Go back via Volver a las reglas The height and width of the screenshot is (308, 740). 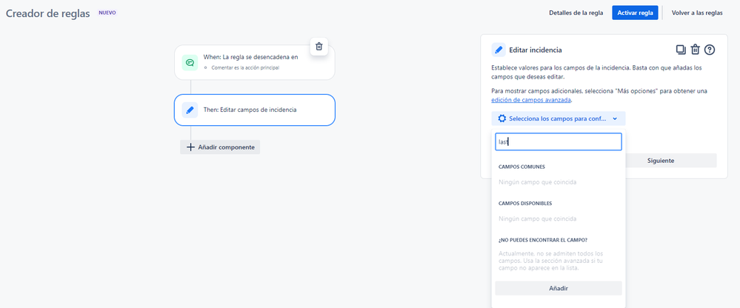pyautogui.click(x=696, y=13)
